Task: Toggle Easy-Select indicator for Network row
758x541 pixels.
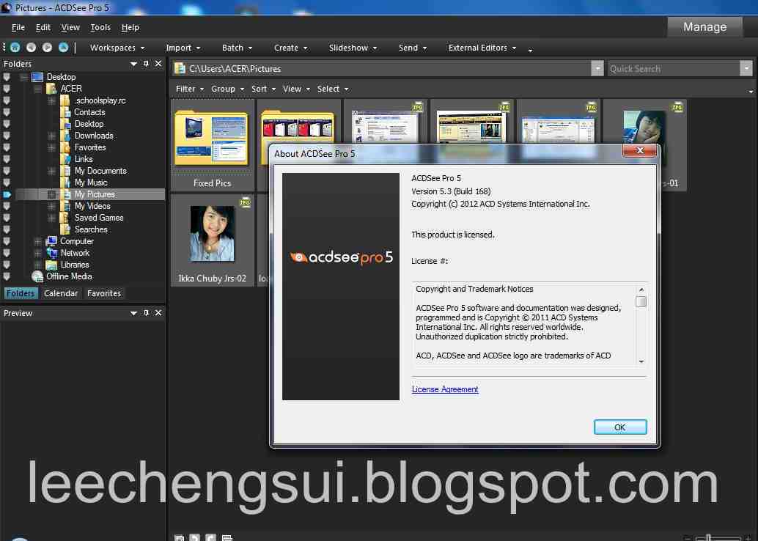Action: pos(7,253)
